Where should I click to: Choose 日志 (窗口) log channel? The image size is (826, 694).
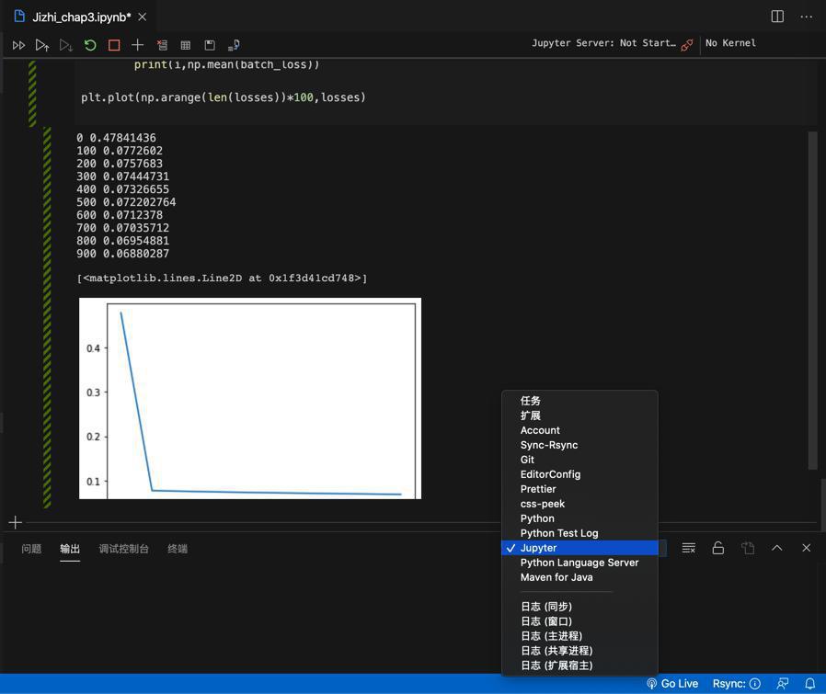point(580,621)
